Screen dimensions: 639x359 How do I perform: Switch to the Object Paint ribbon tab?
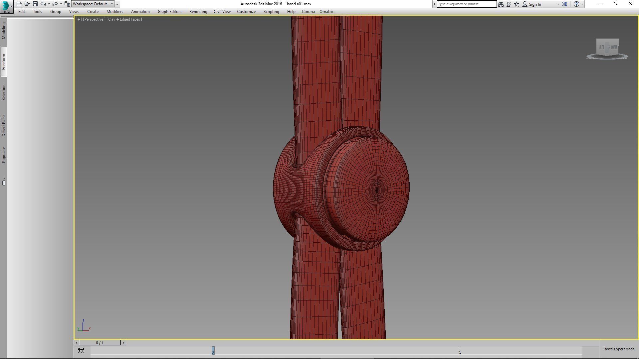4,126
